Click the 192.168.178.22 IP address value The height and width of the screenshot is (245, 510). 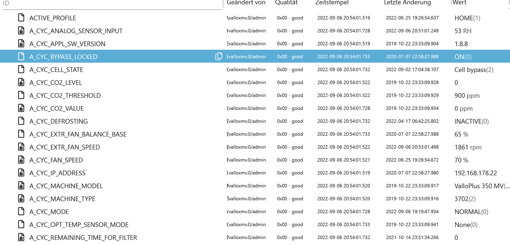[x=476, y=173]
